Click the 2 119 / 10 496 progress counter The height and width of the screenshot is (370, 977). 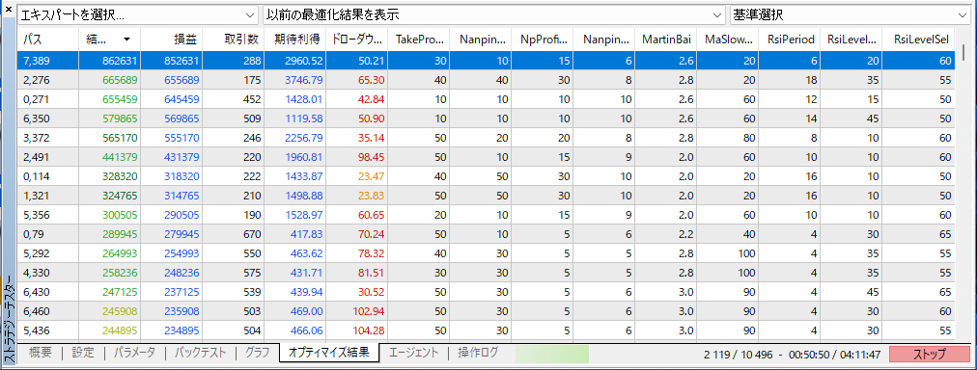[x=738, y=355]
